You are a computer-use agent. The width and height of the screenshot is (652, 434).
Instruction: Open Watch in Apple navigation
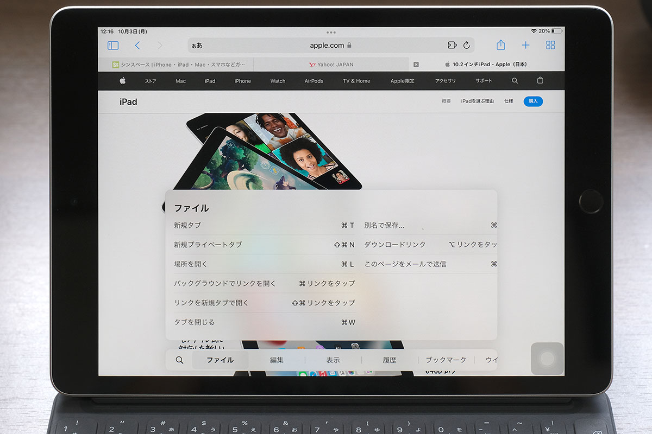click(278, 81)
